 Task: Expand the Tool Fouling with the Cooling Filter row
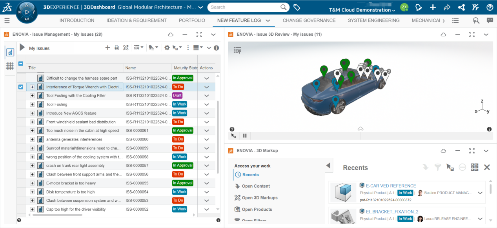[x=33, y=95]
